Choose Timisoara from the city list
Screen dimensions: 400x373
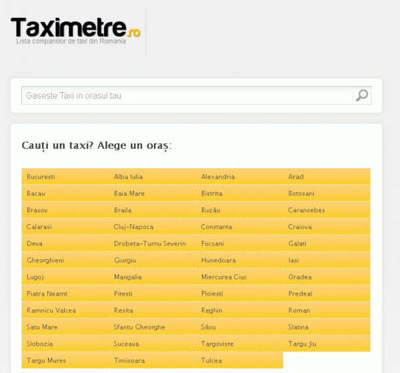pos(130,360)
